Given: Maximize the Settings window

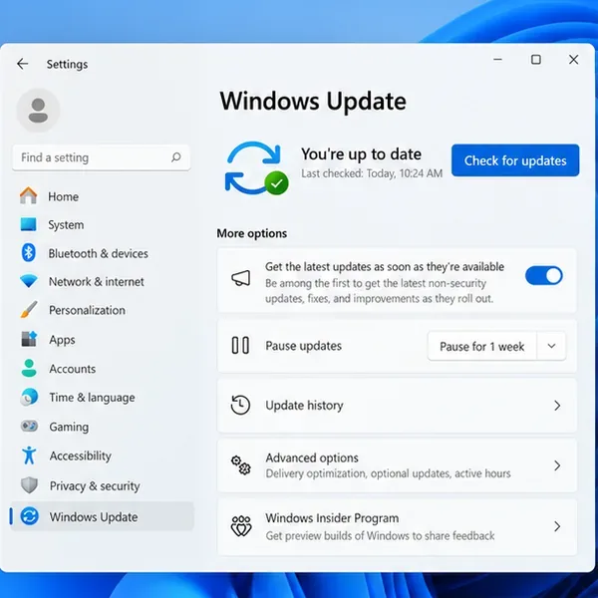Looking at the screenshot, I should point(536,60).
